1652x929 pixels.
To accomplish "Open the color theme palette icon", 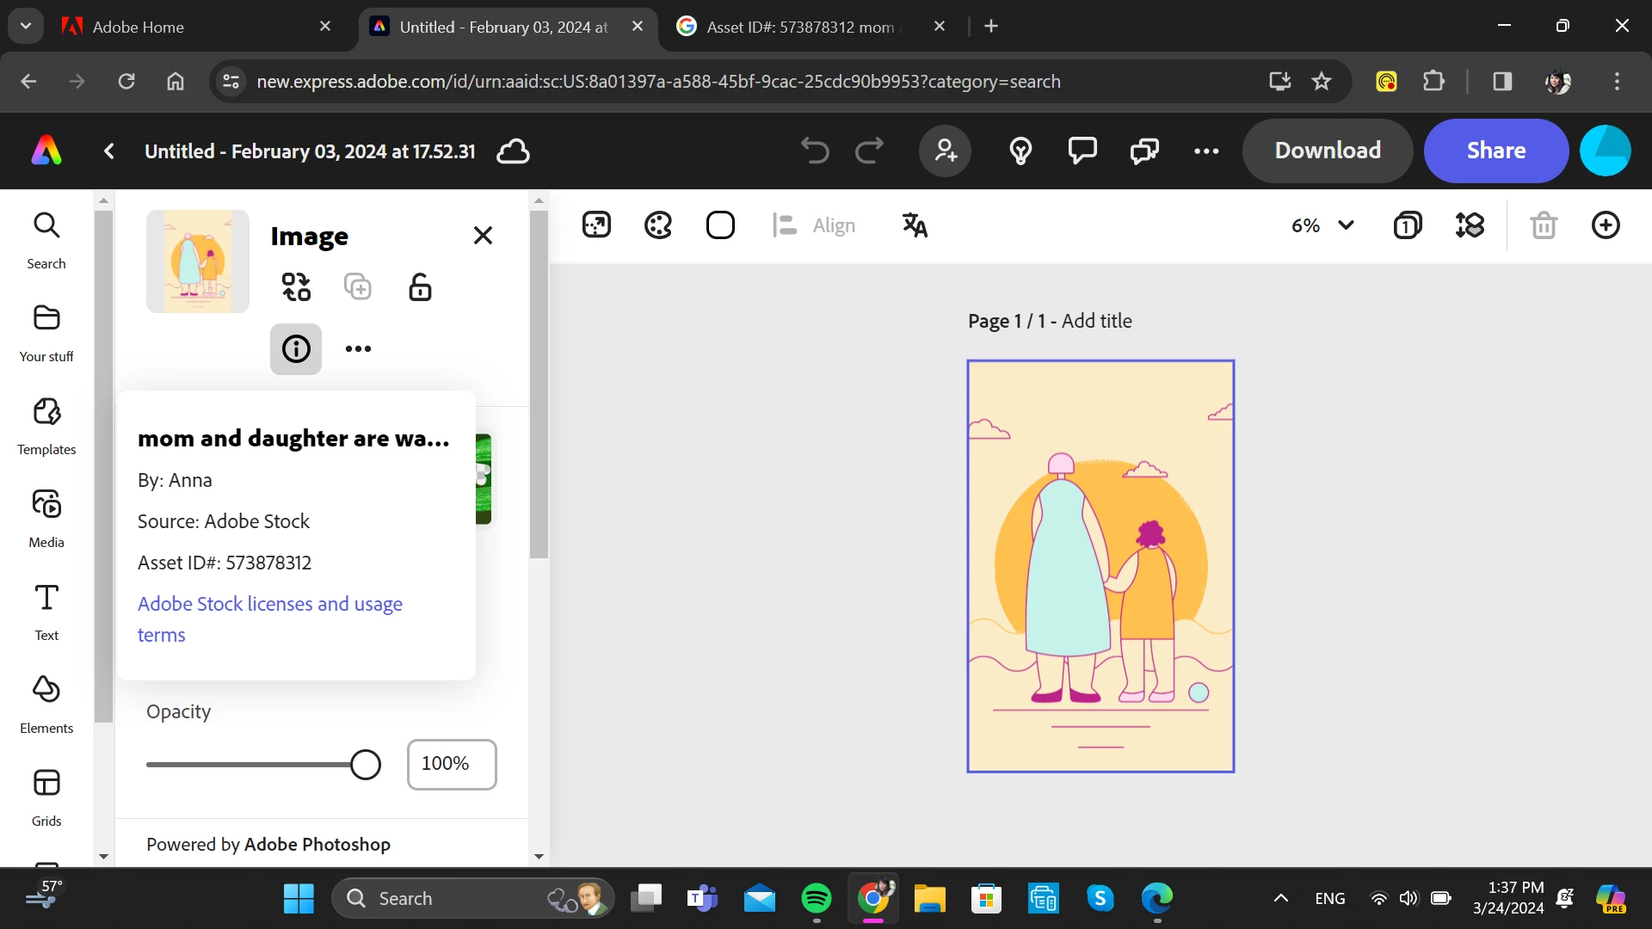I will 658,225.
